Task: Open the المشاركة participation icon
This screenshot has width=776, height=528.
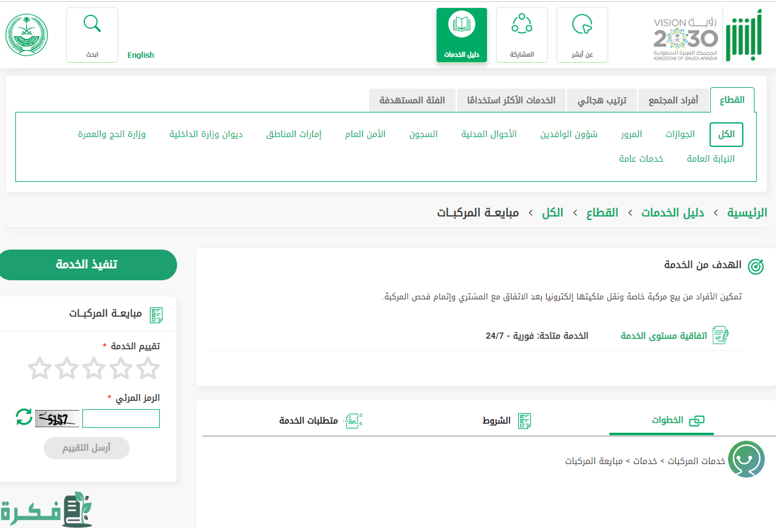Action: (521, 25)
